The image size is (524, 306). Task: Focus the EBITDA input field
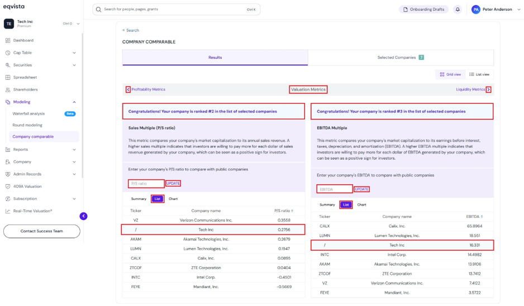(335, 189)
